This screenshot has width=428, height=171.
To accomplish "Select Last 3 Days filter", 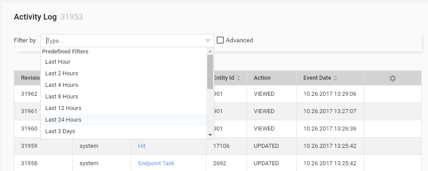I will pos(123,131).
